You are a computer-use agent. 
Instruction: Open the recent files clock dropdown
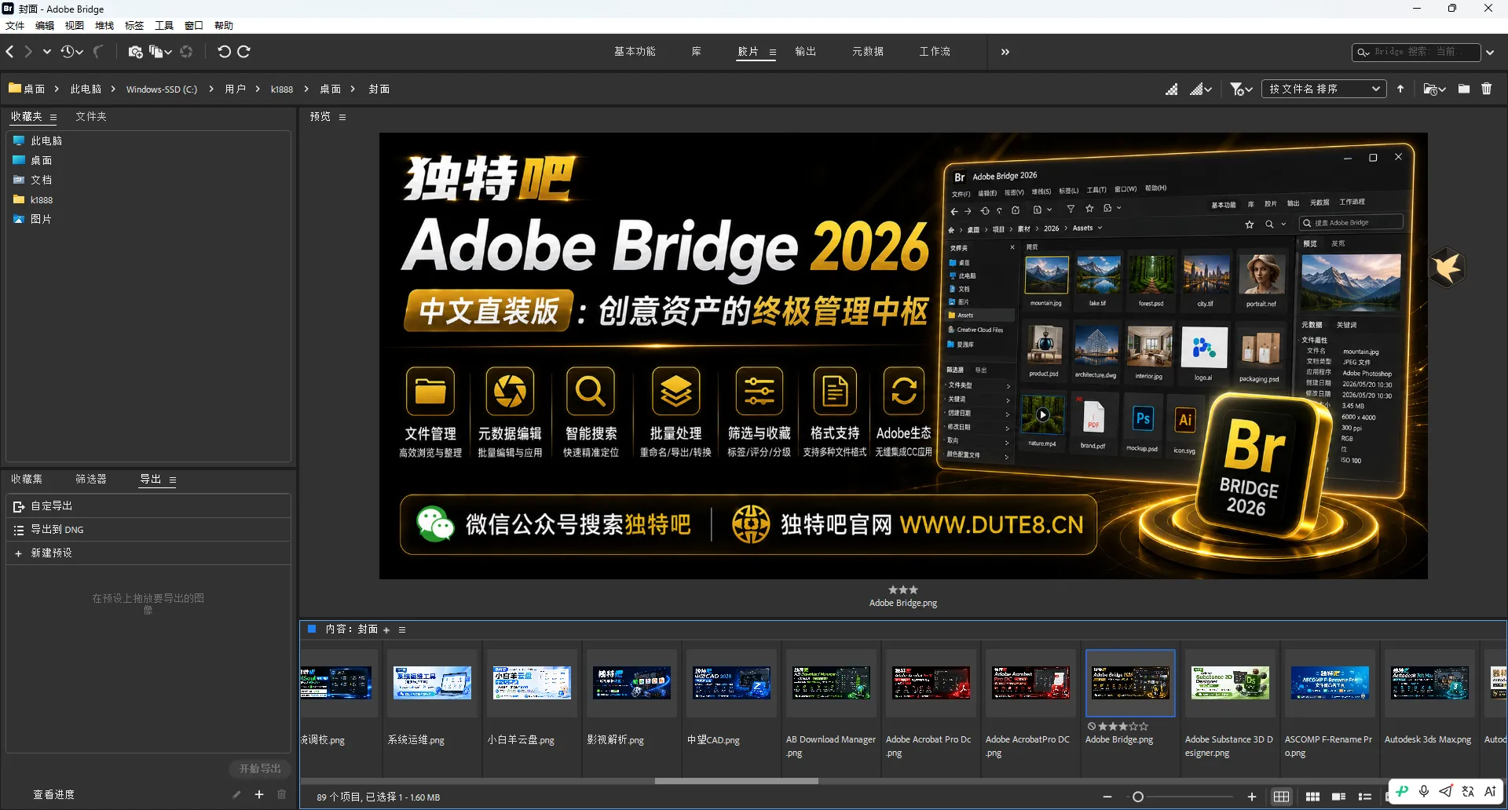click(x=71, y=52)
